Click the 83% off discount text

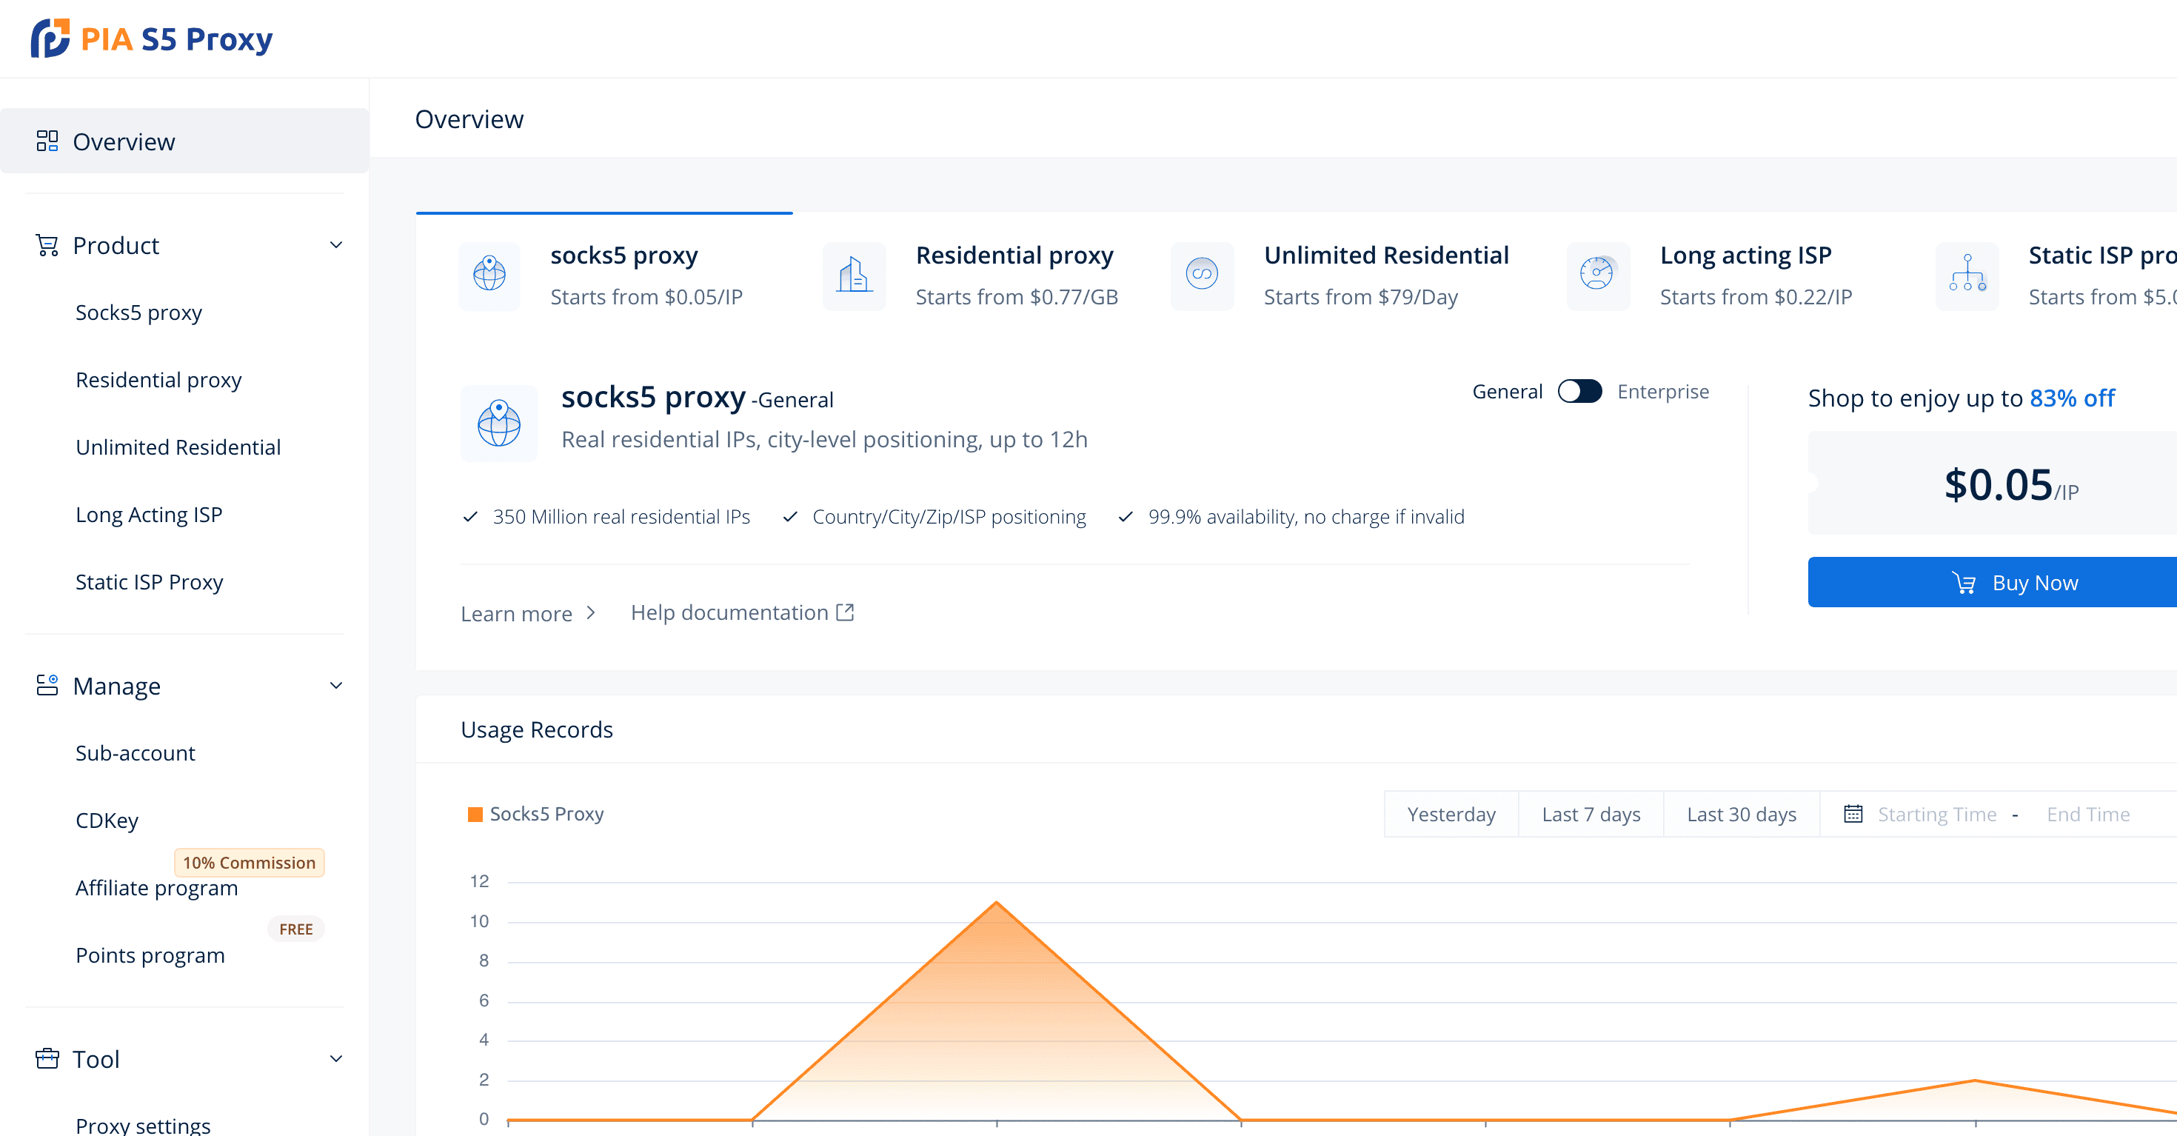point(2071,398)
